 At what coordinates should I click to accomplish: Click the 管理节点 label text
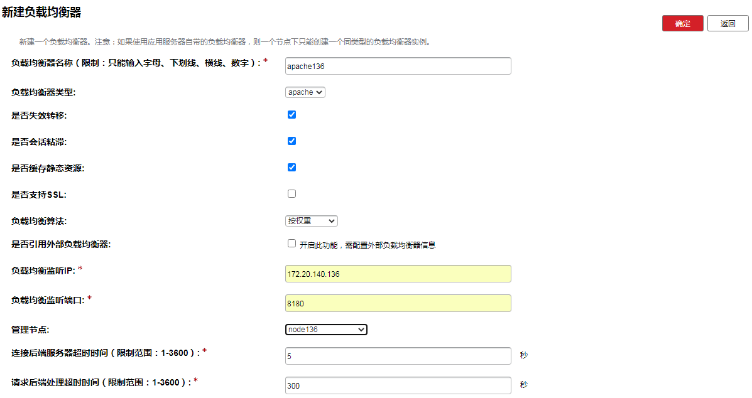click(x=30, y=330)
